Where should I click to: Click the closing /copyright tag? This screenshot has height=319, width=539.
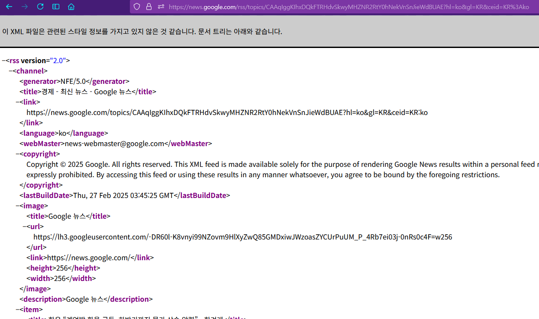[41, 185]
